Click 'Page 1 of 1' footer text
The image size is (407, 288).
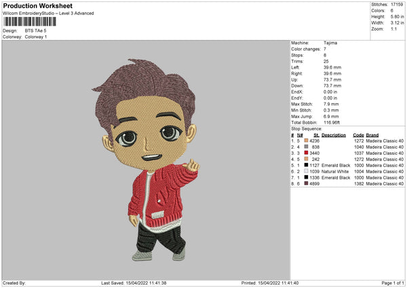pyautogui.click(x=393, y=283)
